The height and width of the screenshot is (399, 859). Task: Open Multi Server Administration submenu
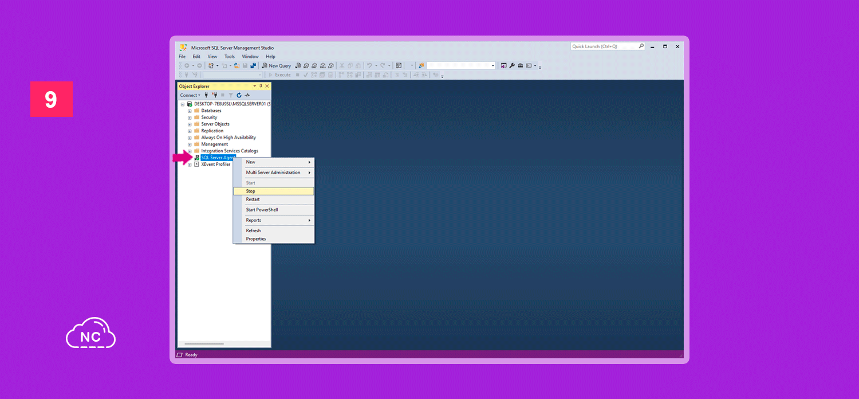coord(274,173)
